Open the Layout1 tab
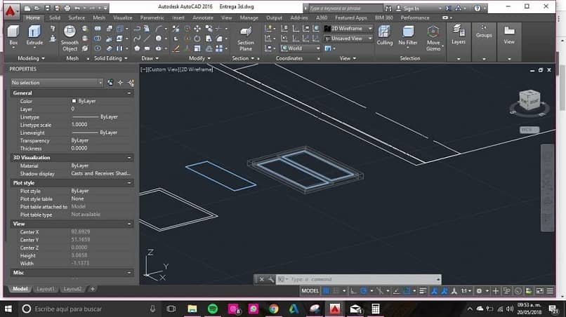Image resolution: width=566 pixels, height=317 pixels. coord(46,289)
